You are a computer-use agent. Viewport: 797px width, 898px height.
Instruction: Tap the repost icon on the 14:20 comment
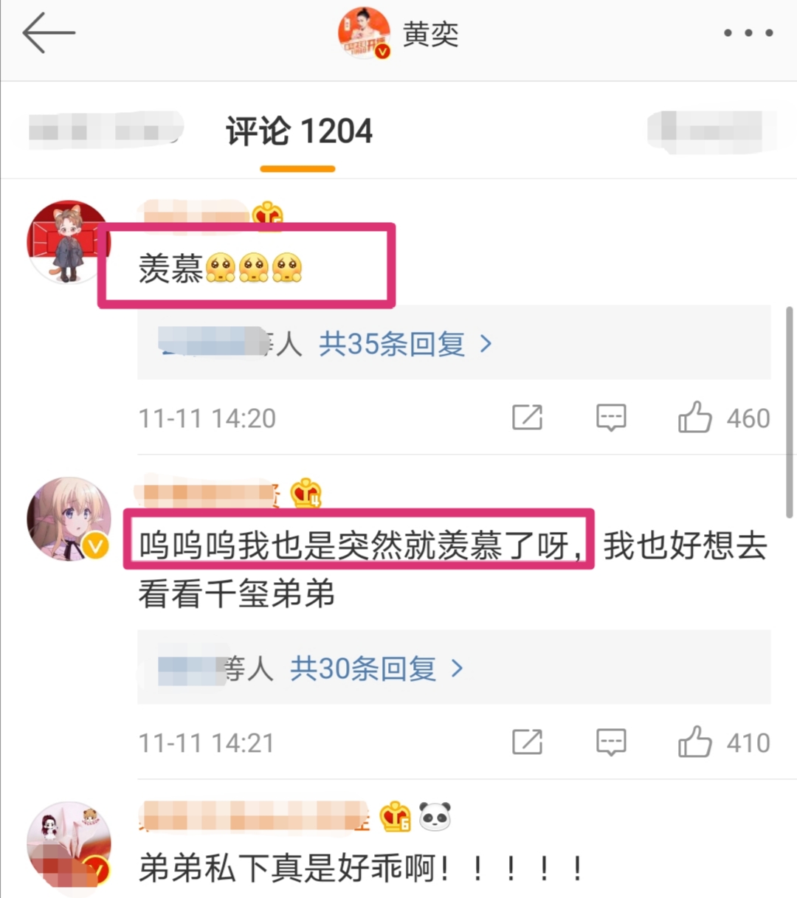(x=527, y=418)
